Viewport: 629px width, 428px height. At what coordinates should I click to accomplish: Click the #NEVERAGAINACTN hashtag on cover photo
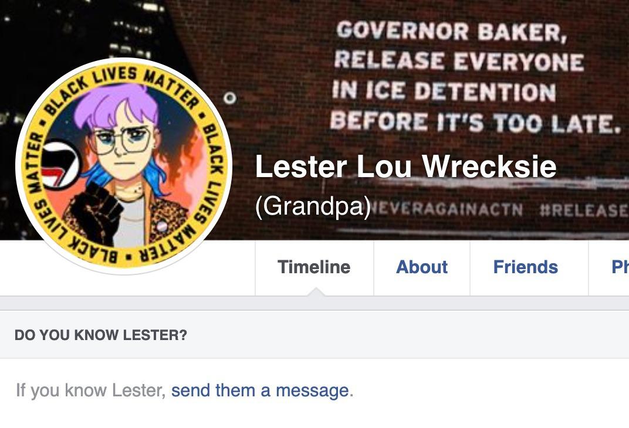[446, 209]
